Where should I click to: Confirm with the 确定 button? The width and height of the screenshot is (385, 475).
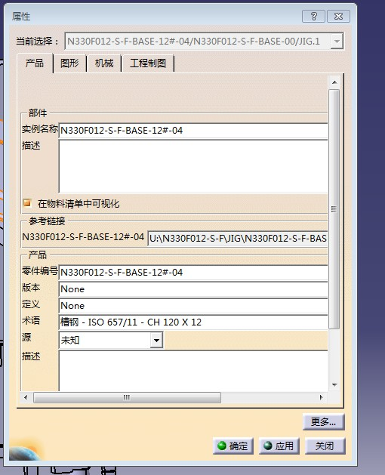pyautogui.click(x=233, y=446)
